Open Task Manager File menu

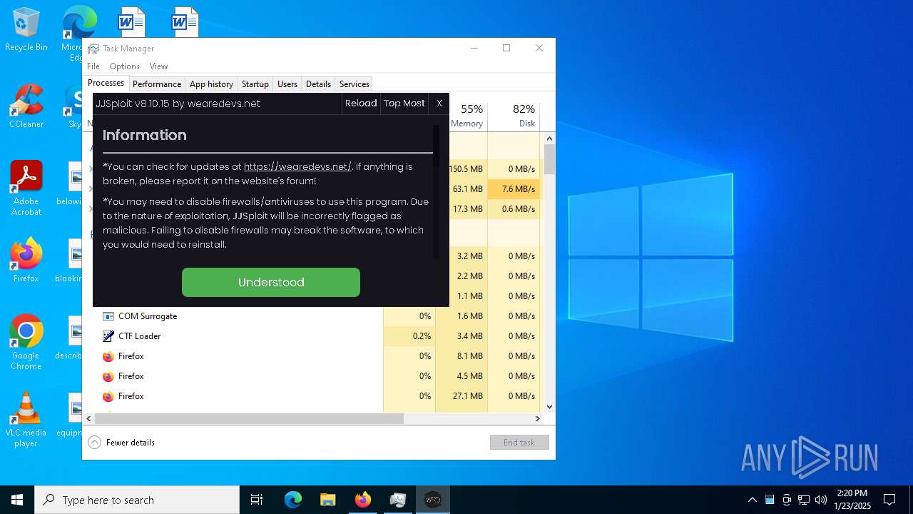93,66
